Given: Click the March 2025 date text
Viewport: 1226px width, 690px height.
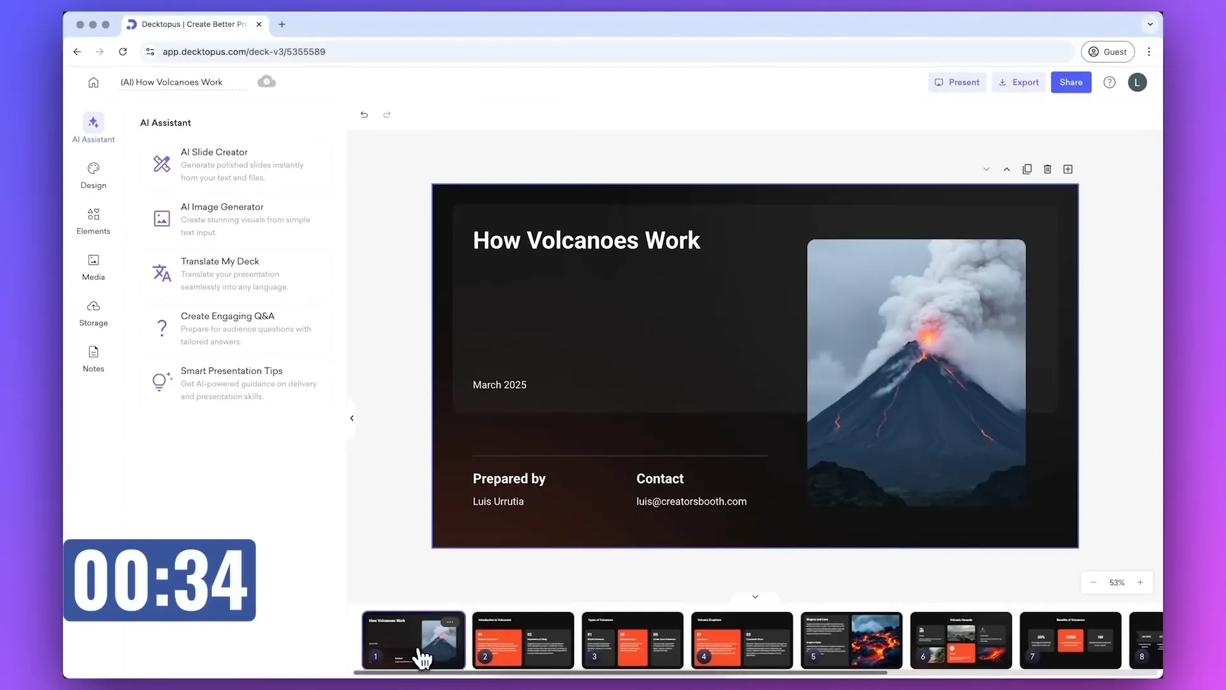Looking at the screenshot, I should coord(499,385).
